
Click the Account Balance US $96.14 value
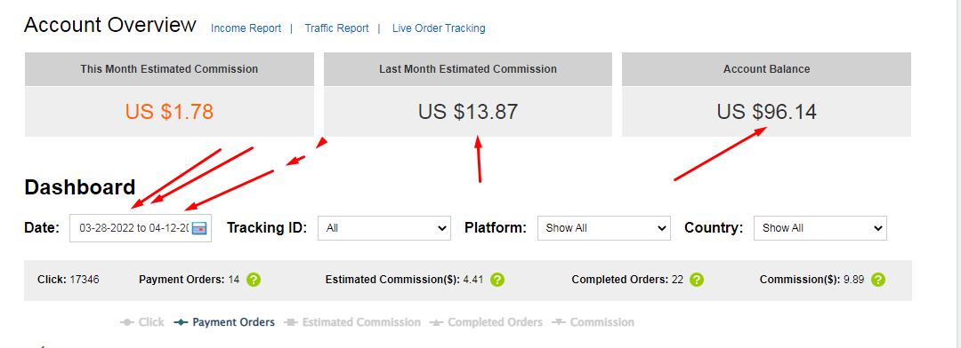tap(767, 112)
